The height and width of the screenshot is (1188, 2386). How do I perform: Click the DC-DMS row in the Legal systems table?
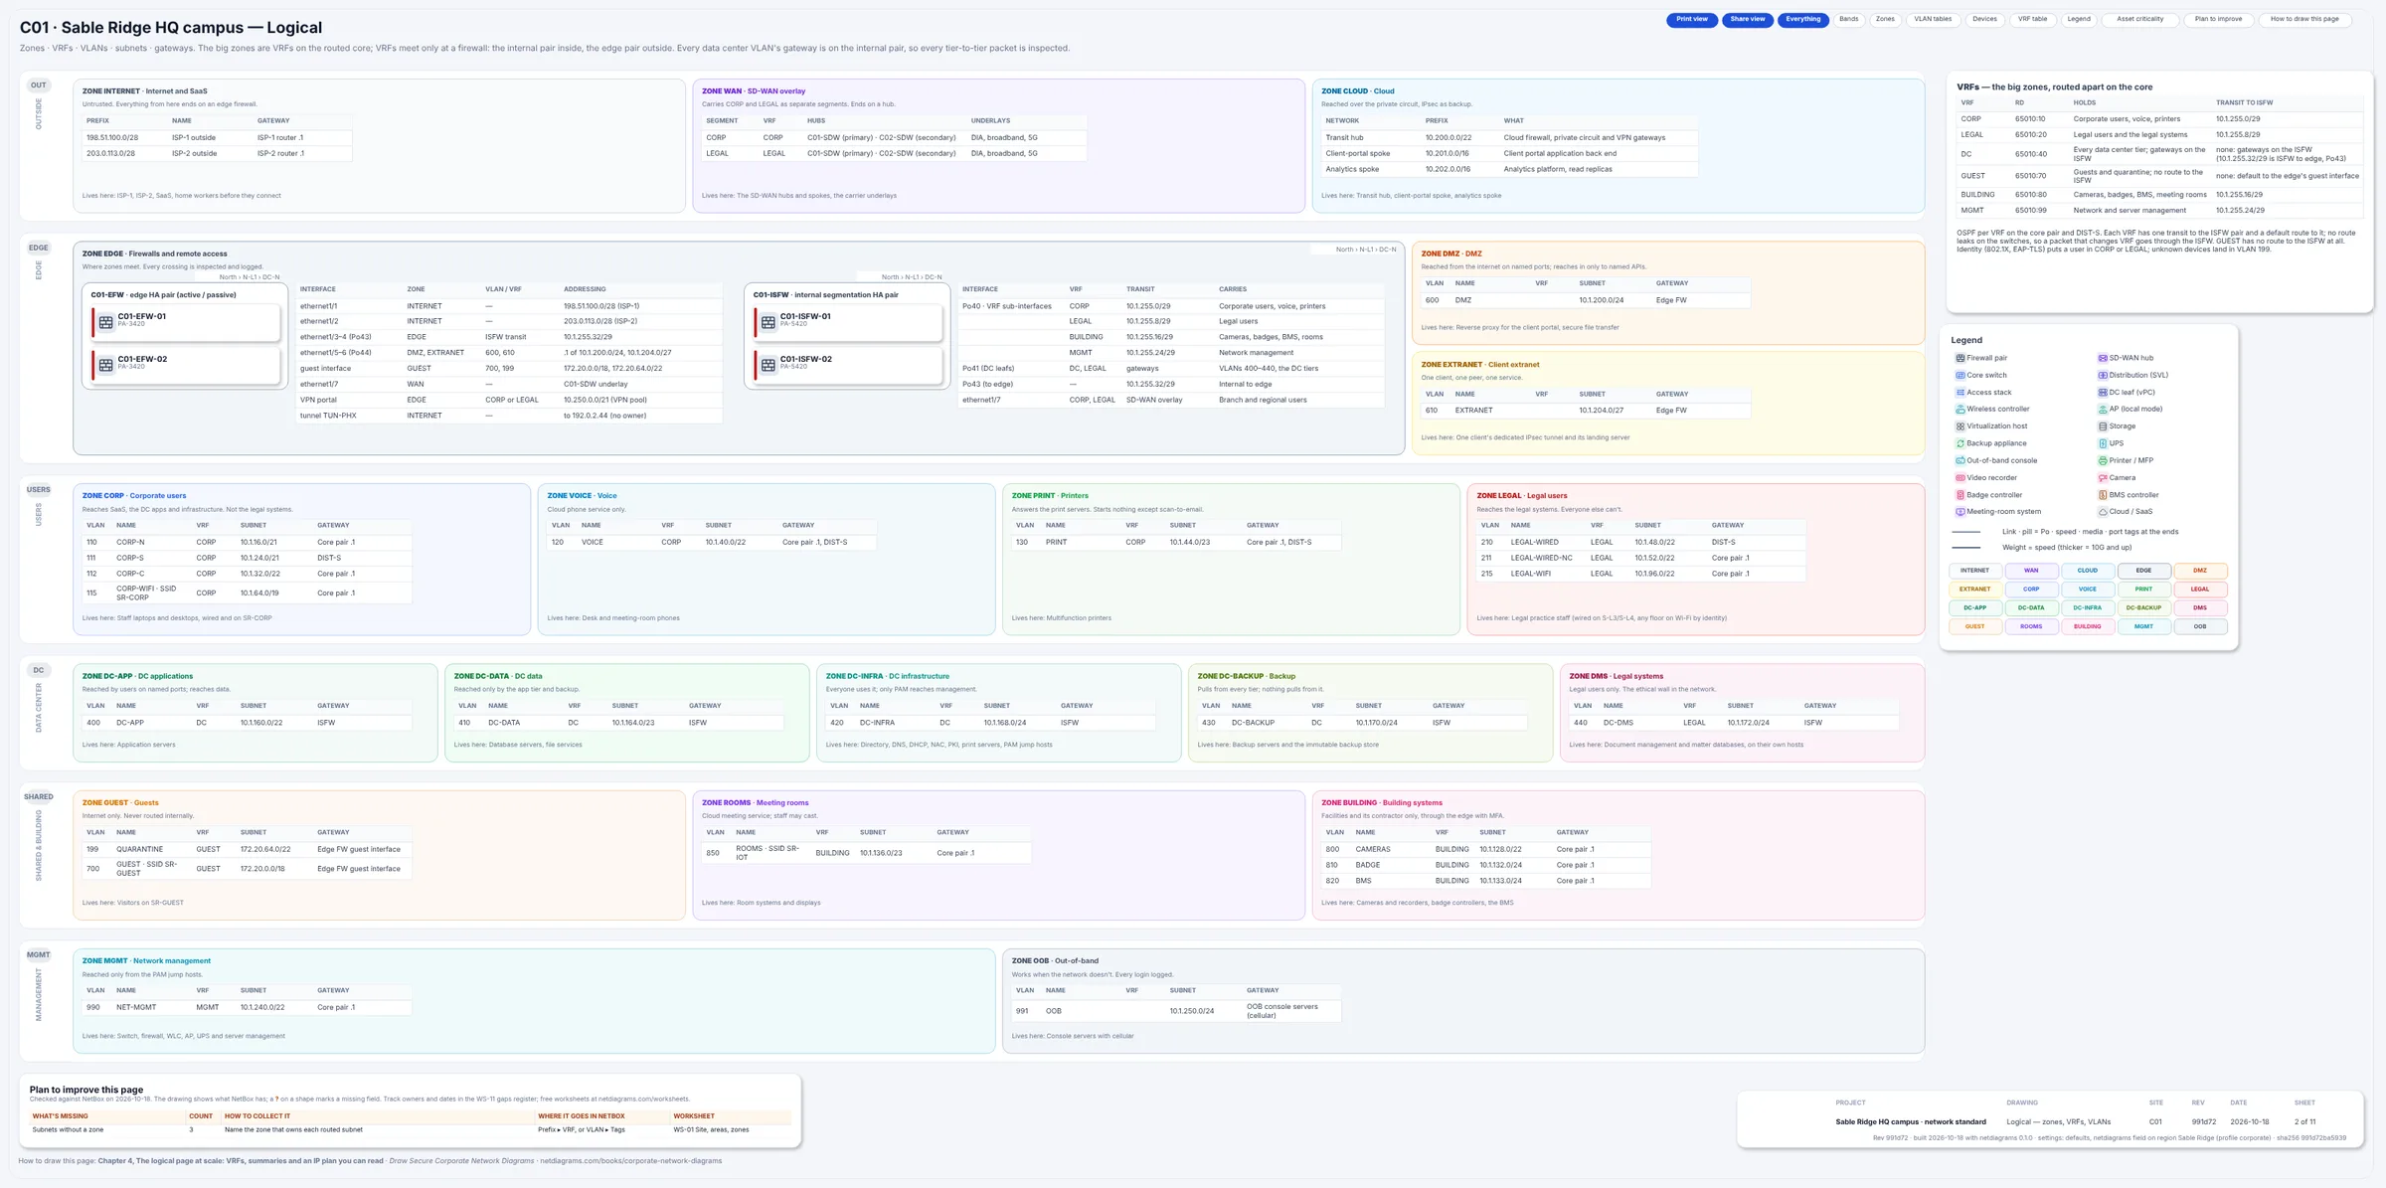coord(1733,723)
